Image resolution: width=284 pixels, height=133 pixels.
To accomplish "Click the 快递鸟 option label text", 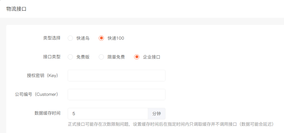I will click(x=83, y=38).
